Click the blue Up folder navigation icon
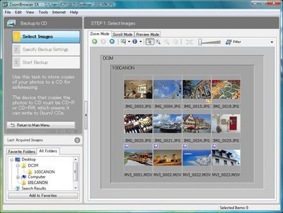This screenshot has height=213, width=283. 112,42
